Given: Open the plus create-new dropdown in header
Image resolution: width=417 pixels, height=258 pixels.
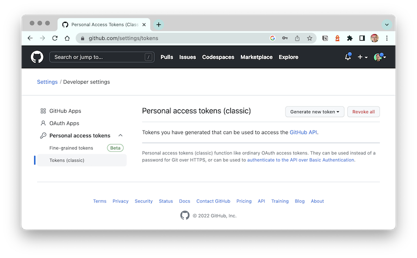Looking at the screenshot, I should pos(362,57).
